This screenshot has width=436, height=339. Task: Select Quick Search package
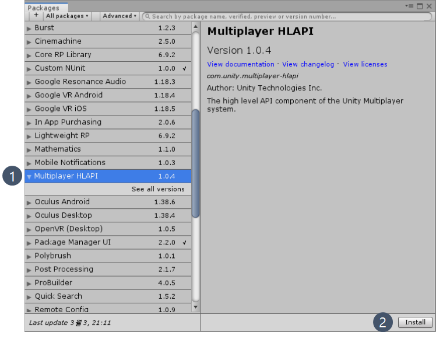point(108,296)
